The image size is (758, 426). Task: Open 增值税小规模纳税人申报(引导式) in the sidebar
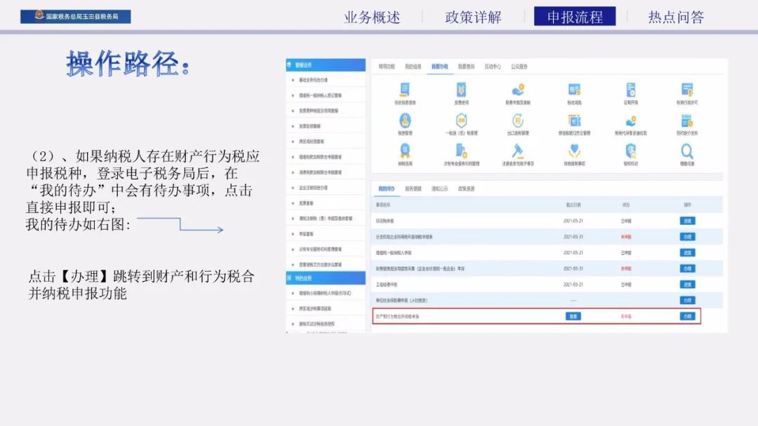(x=325, y=294)
